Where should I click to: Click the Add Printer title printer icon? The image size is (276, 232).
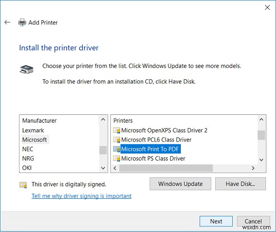(22, 23)
